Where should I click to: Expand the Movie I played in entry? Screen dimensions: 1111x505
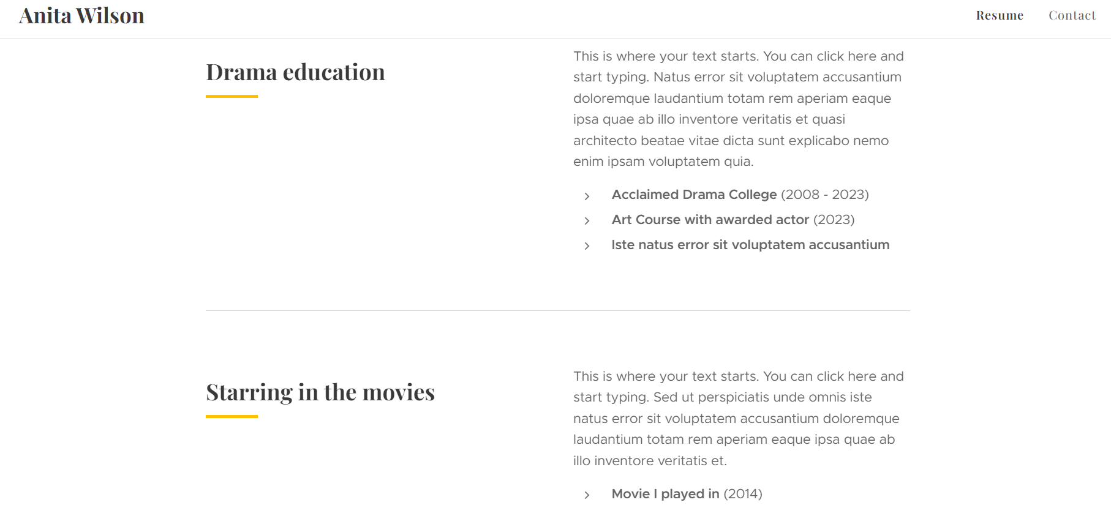pos(665,494)
